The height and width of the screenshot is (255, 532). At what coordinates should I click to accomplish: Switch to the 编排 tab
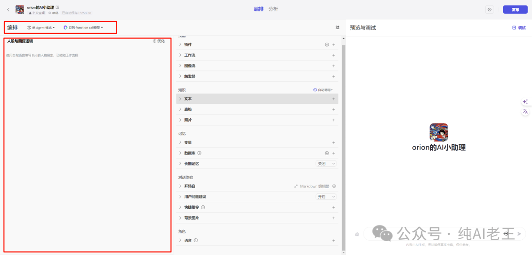pyautogui.click(x=259, y=9)
